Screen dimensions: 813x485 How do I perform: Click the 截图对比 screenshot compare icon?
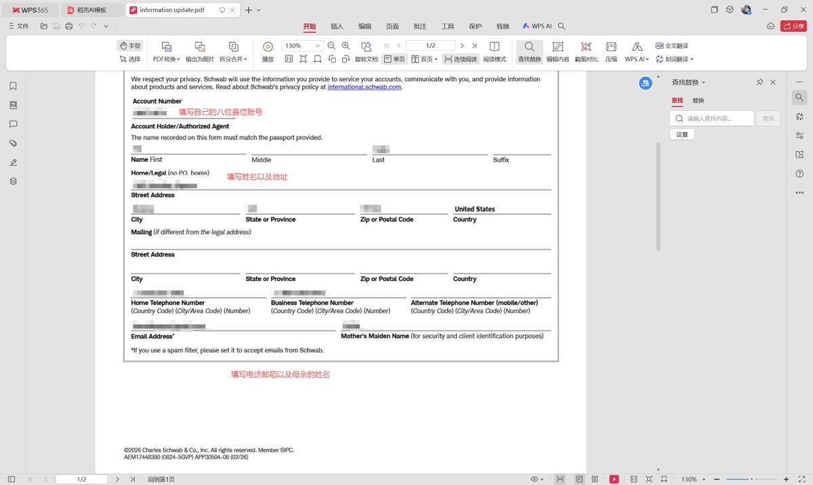point(586,51)
